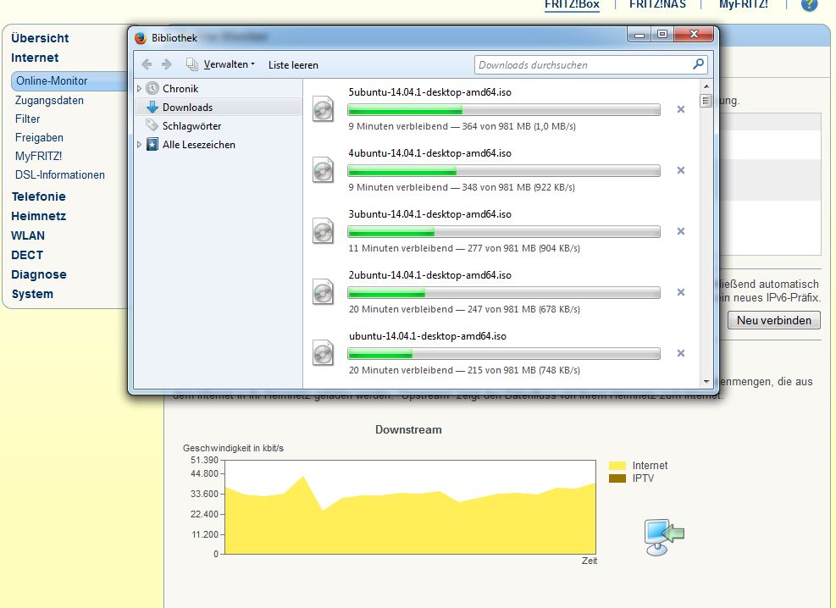Select Schlagwörter in the Bibliothek sidebar
The width and height of the screenshot is (836, 608).
pyautogui.click(x=191, y=126)
